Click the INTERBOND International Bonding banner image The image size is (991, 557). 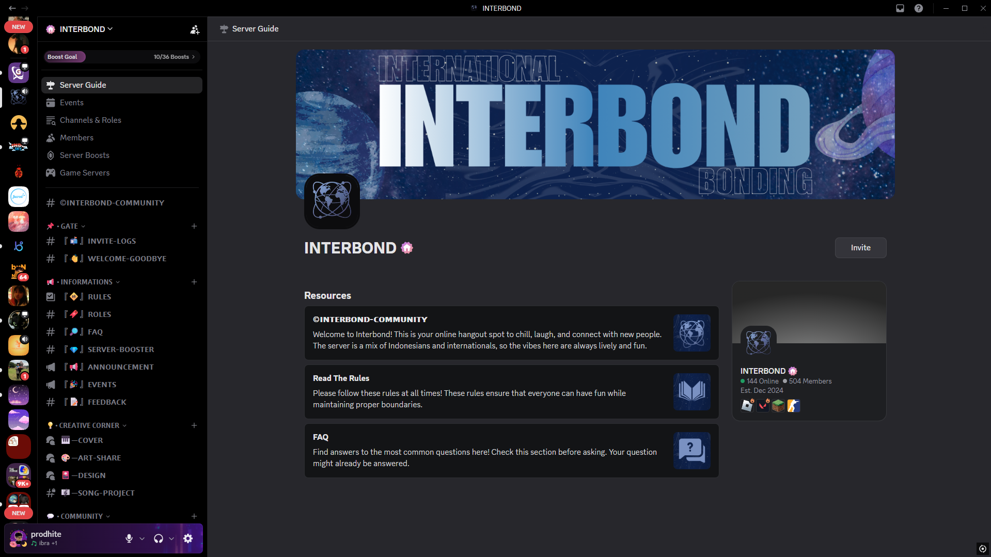595,124
